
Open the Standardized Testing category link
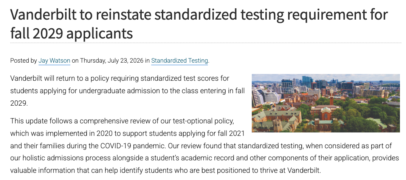point(180,61)
